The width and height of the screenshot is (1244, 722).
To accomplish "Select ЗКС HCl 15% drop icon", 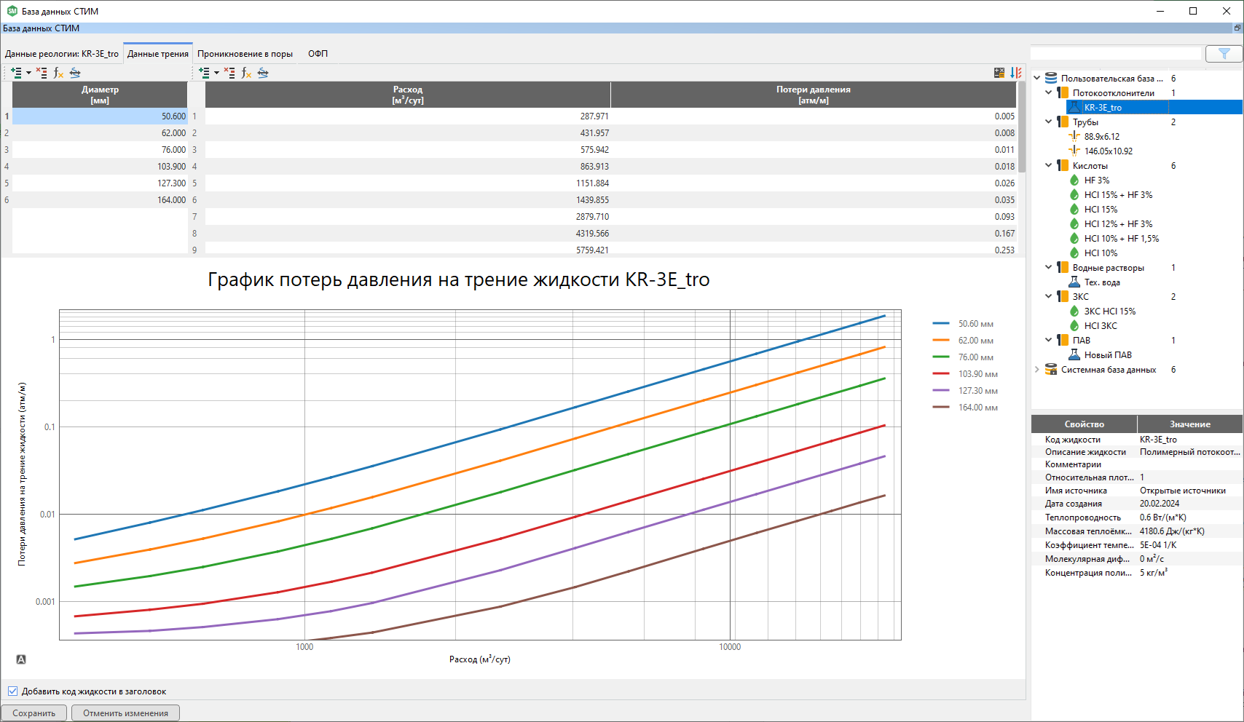I will (x=1074, y=311).
